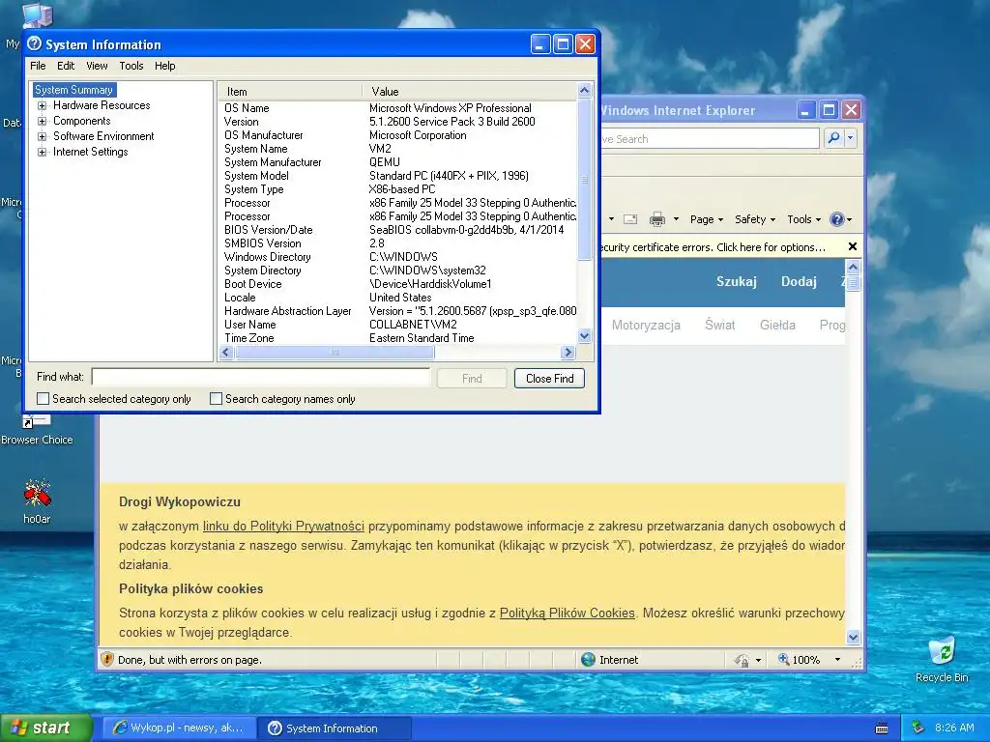Click the left arrow of the details horizontal scrollbar

226,352
